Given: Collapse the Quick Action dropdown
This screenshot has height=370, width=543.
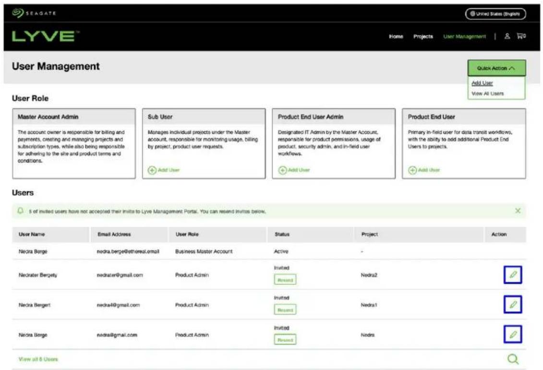Looking at the screenshot, I should point(496,68).
